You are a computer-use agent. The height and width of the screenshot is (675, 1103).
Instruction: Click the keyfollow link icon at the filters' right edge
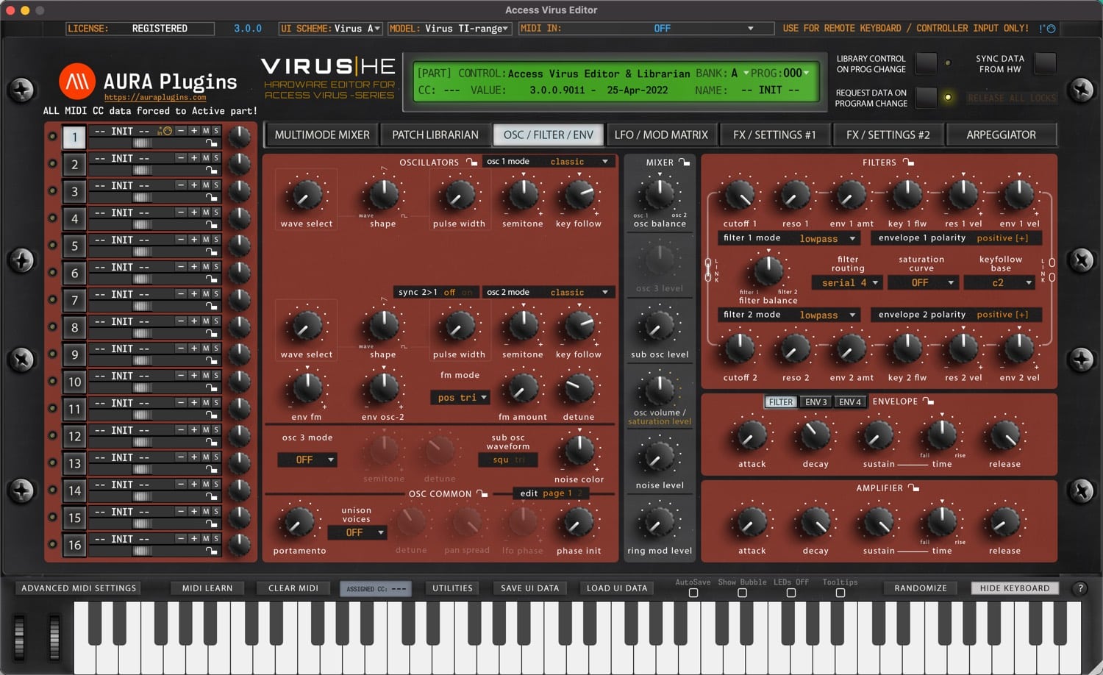click(1052, 270)
